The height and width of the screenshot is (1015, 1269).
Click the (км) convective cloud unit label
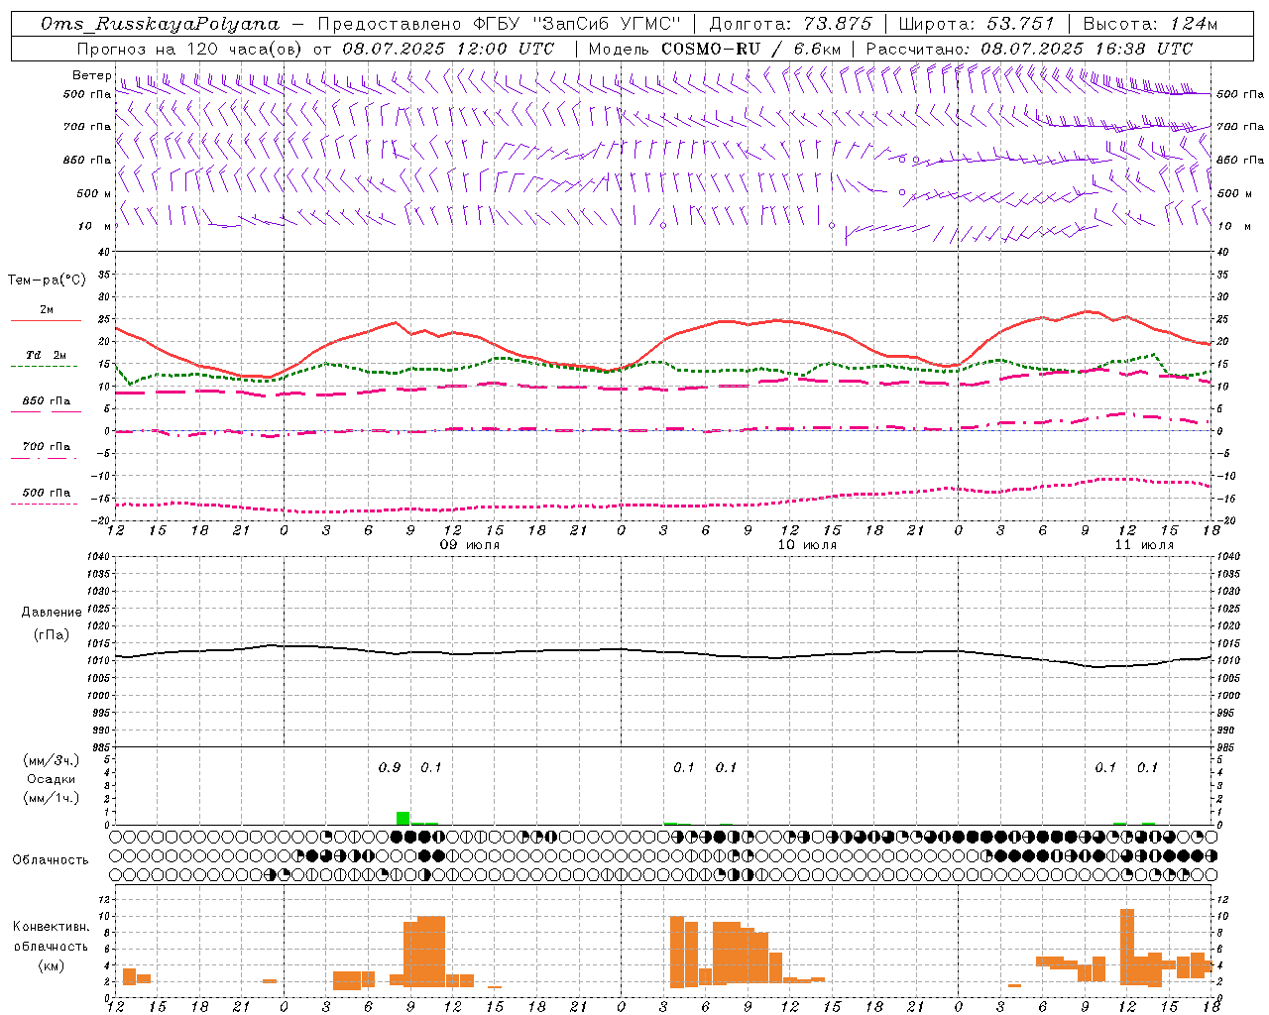pyautogui.click(x=52, y=965)
